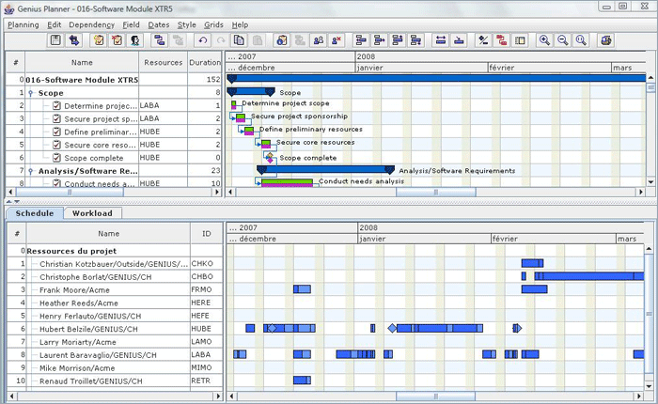Click the last of four Gantt bar alignment icons
This screenshot has width=658, height=404.
coord(415,40)
